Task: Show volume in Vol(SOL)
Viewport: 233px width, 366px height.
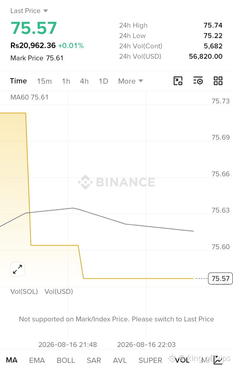Action: click(24, 292)
